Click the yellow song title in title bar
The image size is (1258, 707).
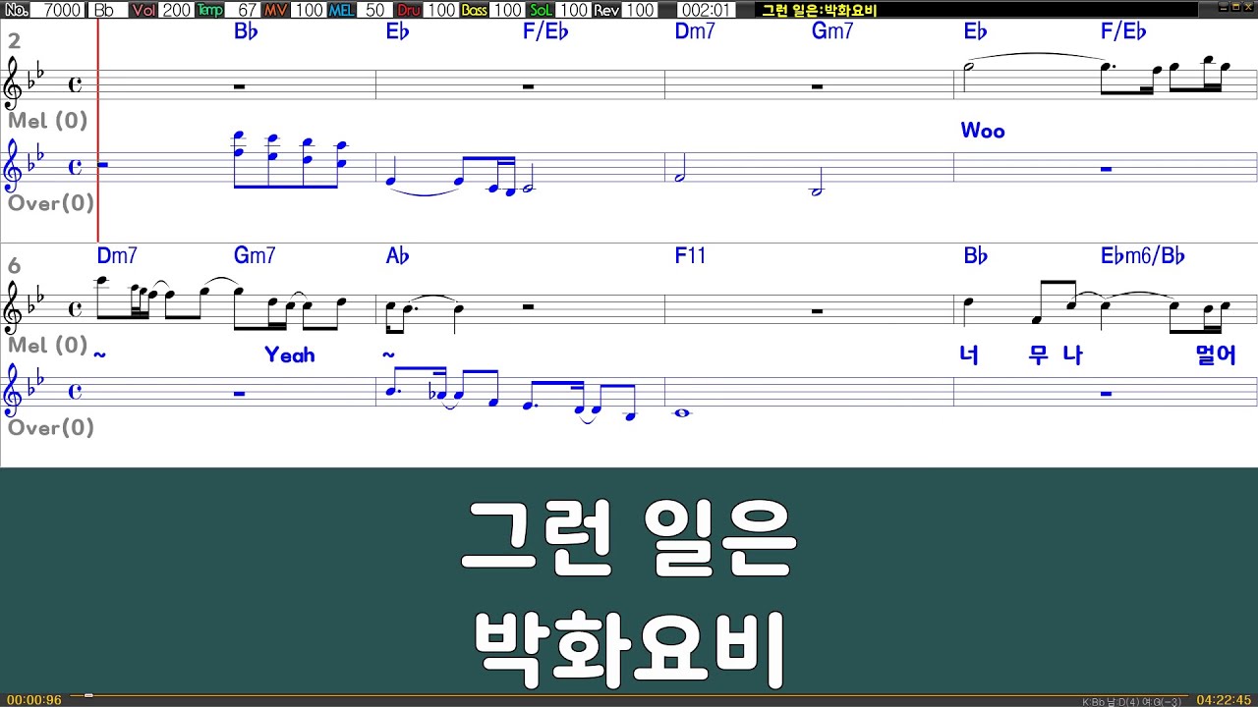pos(820,11)
